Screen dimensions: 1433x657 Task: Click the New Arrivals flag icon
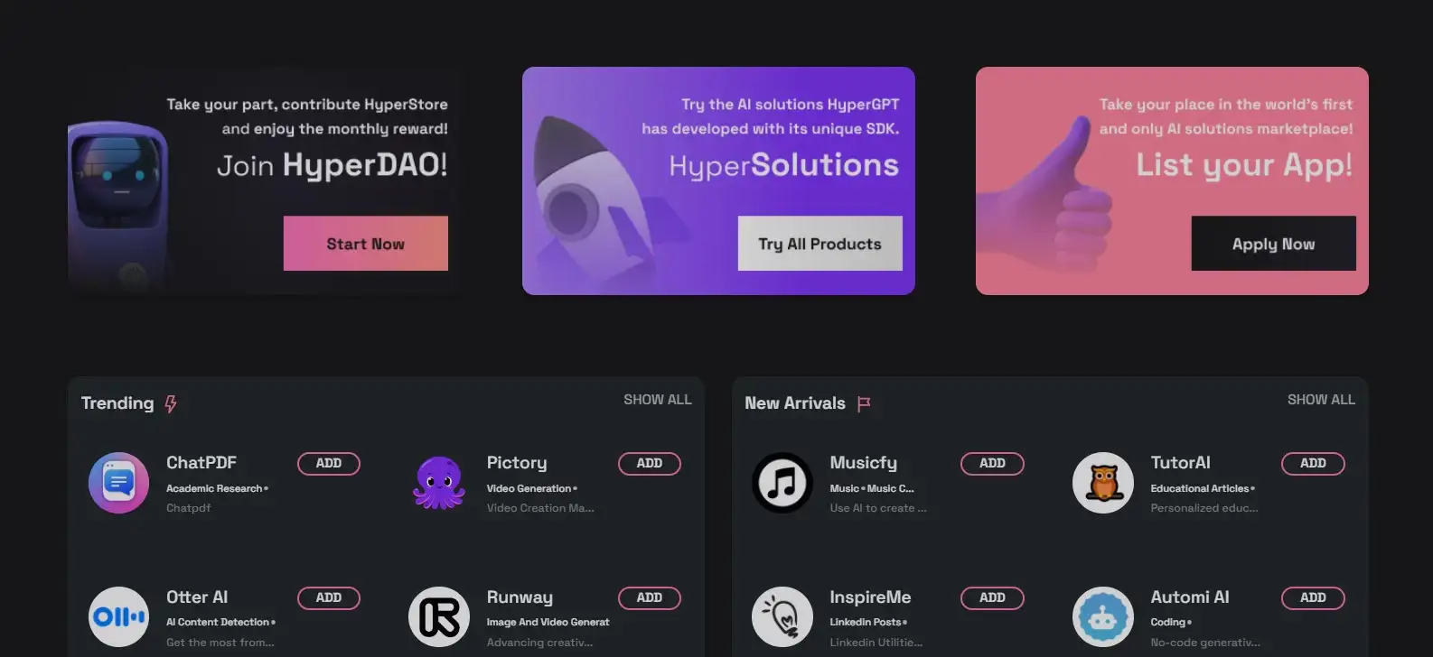pos(864,403)
